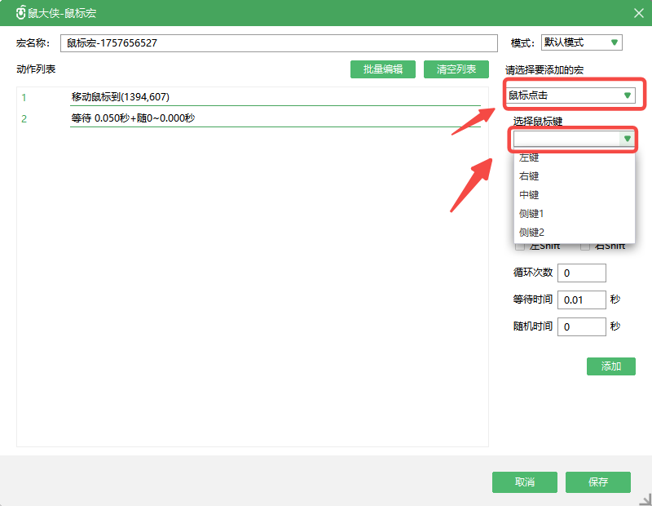The height and width of the screenshot is (506, 652).
Task: Click the 添加 button
Action: pos(610,366)
